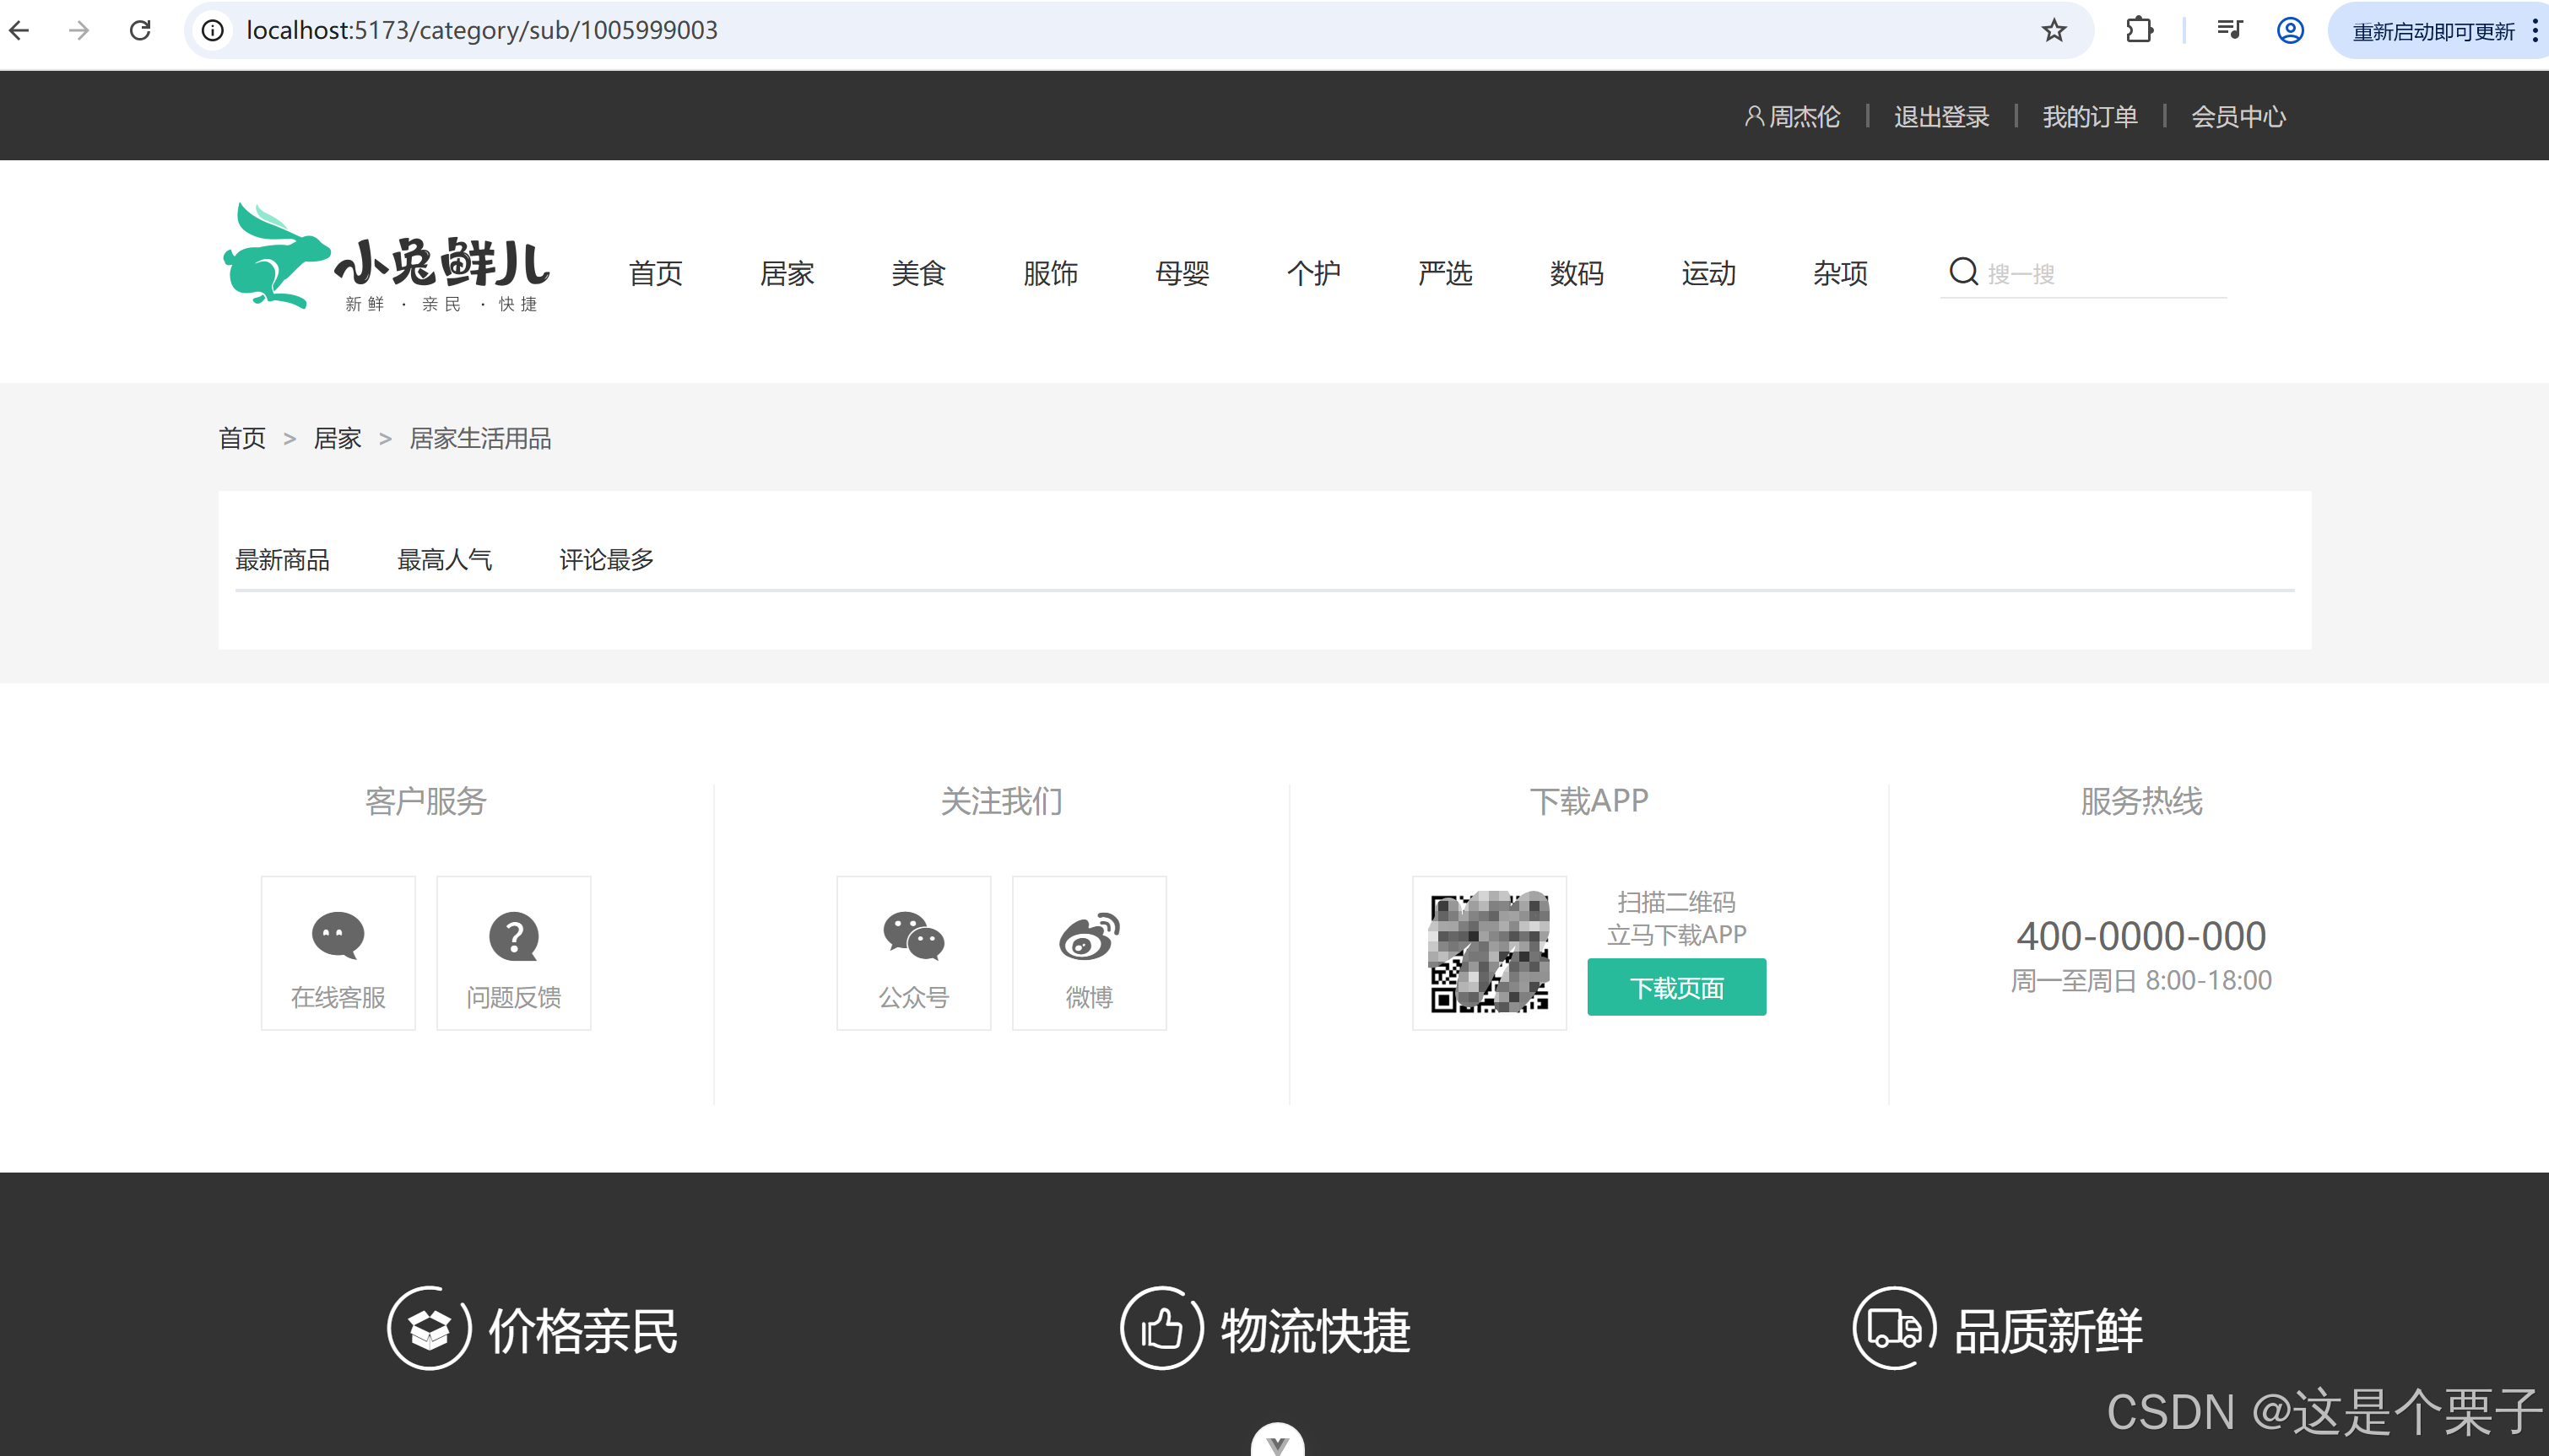
Task: Open 我的订单 link in top bar
Action: click(2089, 117)
